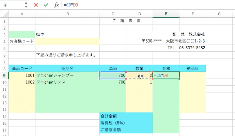Click product code 1001 cell
Image resolution: width=235 pixels, height=136 pixels.
pos(22,75)
